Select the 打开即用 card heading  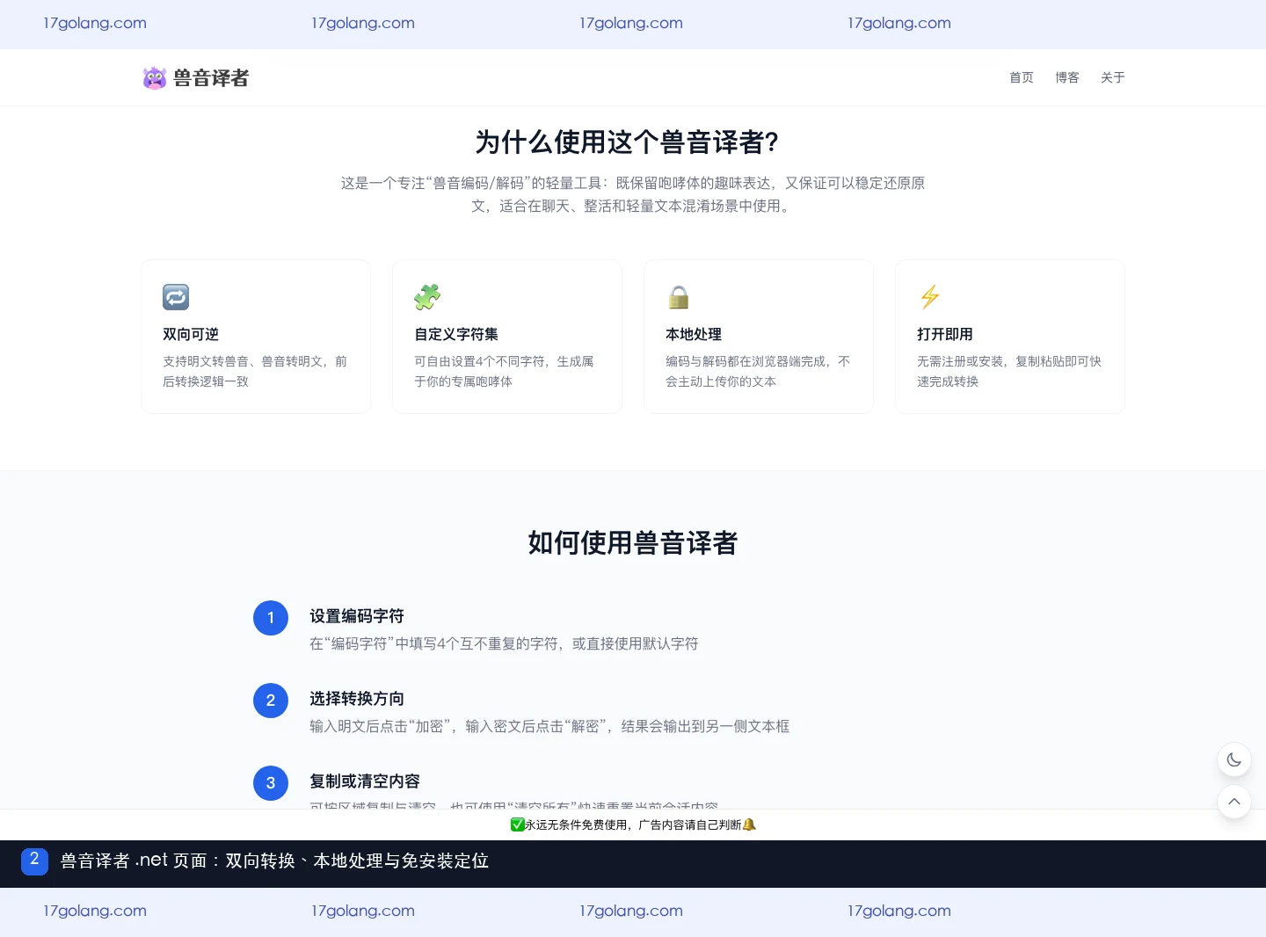pos(945,334)
